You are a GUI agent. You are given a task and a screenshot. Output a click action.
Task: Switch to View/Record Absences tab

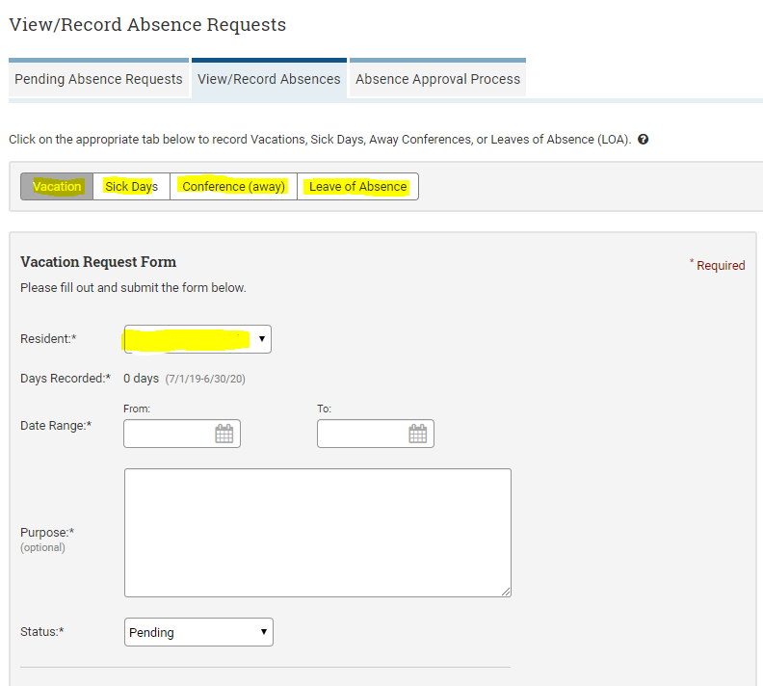pos(269,79)
